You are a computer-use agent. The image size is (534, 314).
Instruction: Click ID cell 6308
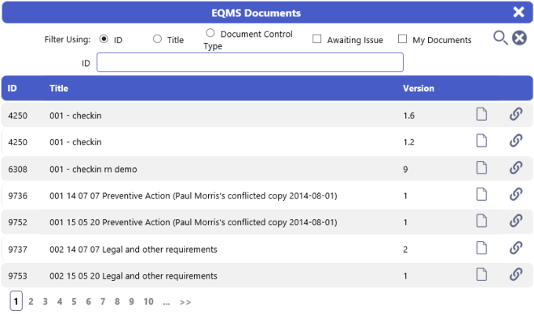[x=18, y=170]
